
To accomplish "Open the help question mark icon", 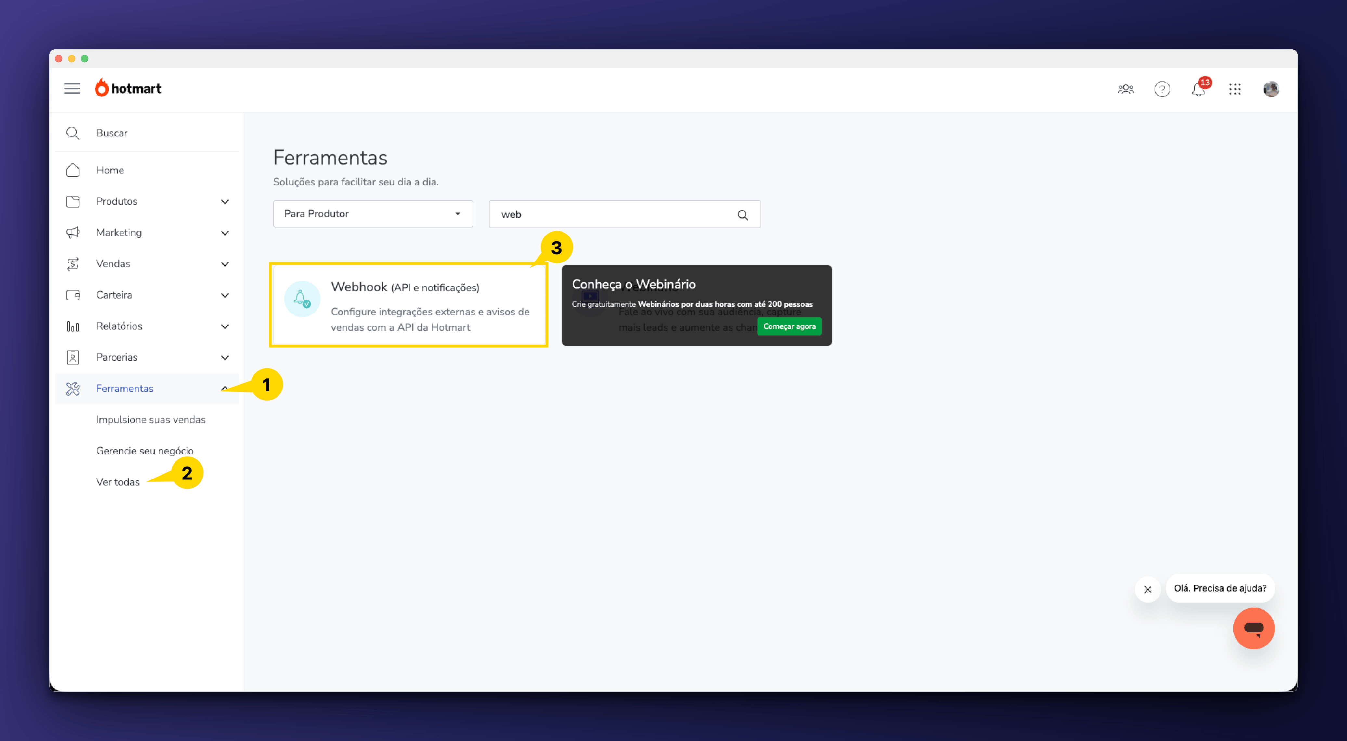I will [1162, 89].
